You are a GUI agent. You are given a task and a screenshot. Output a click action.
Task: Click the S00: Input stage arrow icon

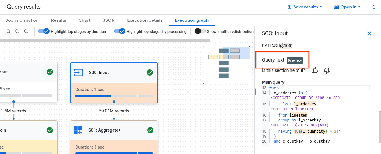pos(78,73)
